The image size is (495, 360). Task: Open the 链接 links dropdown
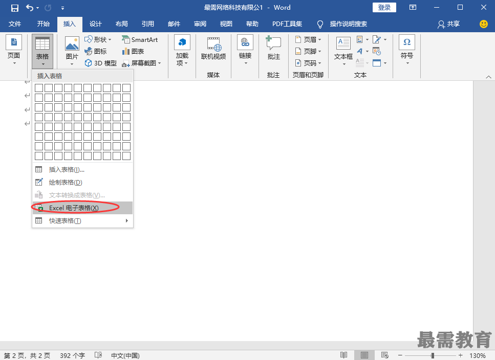coord(245,50)
